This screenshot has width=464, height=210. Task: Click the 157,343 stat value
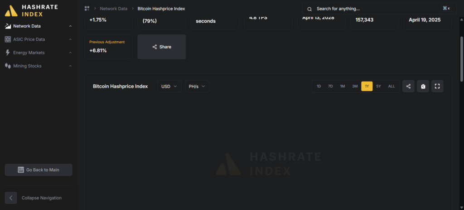point(364,20)
